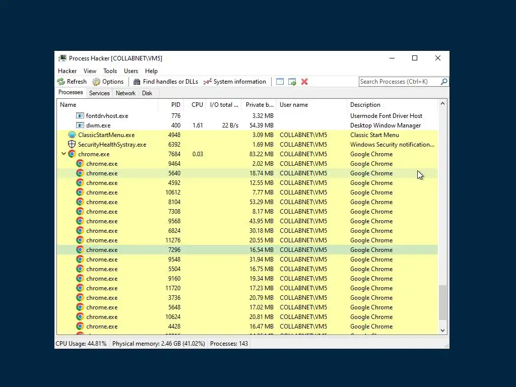Click the red X kill window icon

tap(304, 82)
